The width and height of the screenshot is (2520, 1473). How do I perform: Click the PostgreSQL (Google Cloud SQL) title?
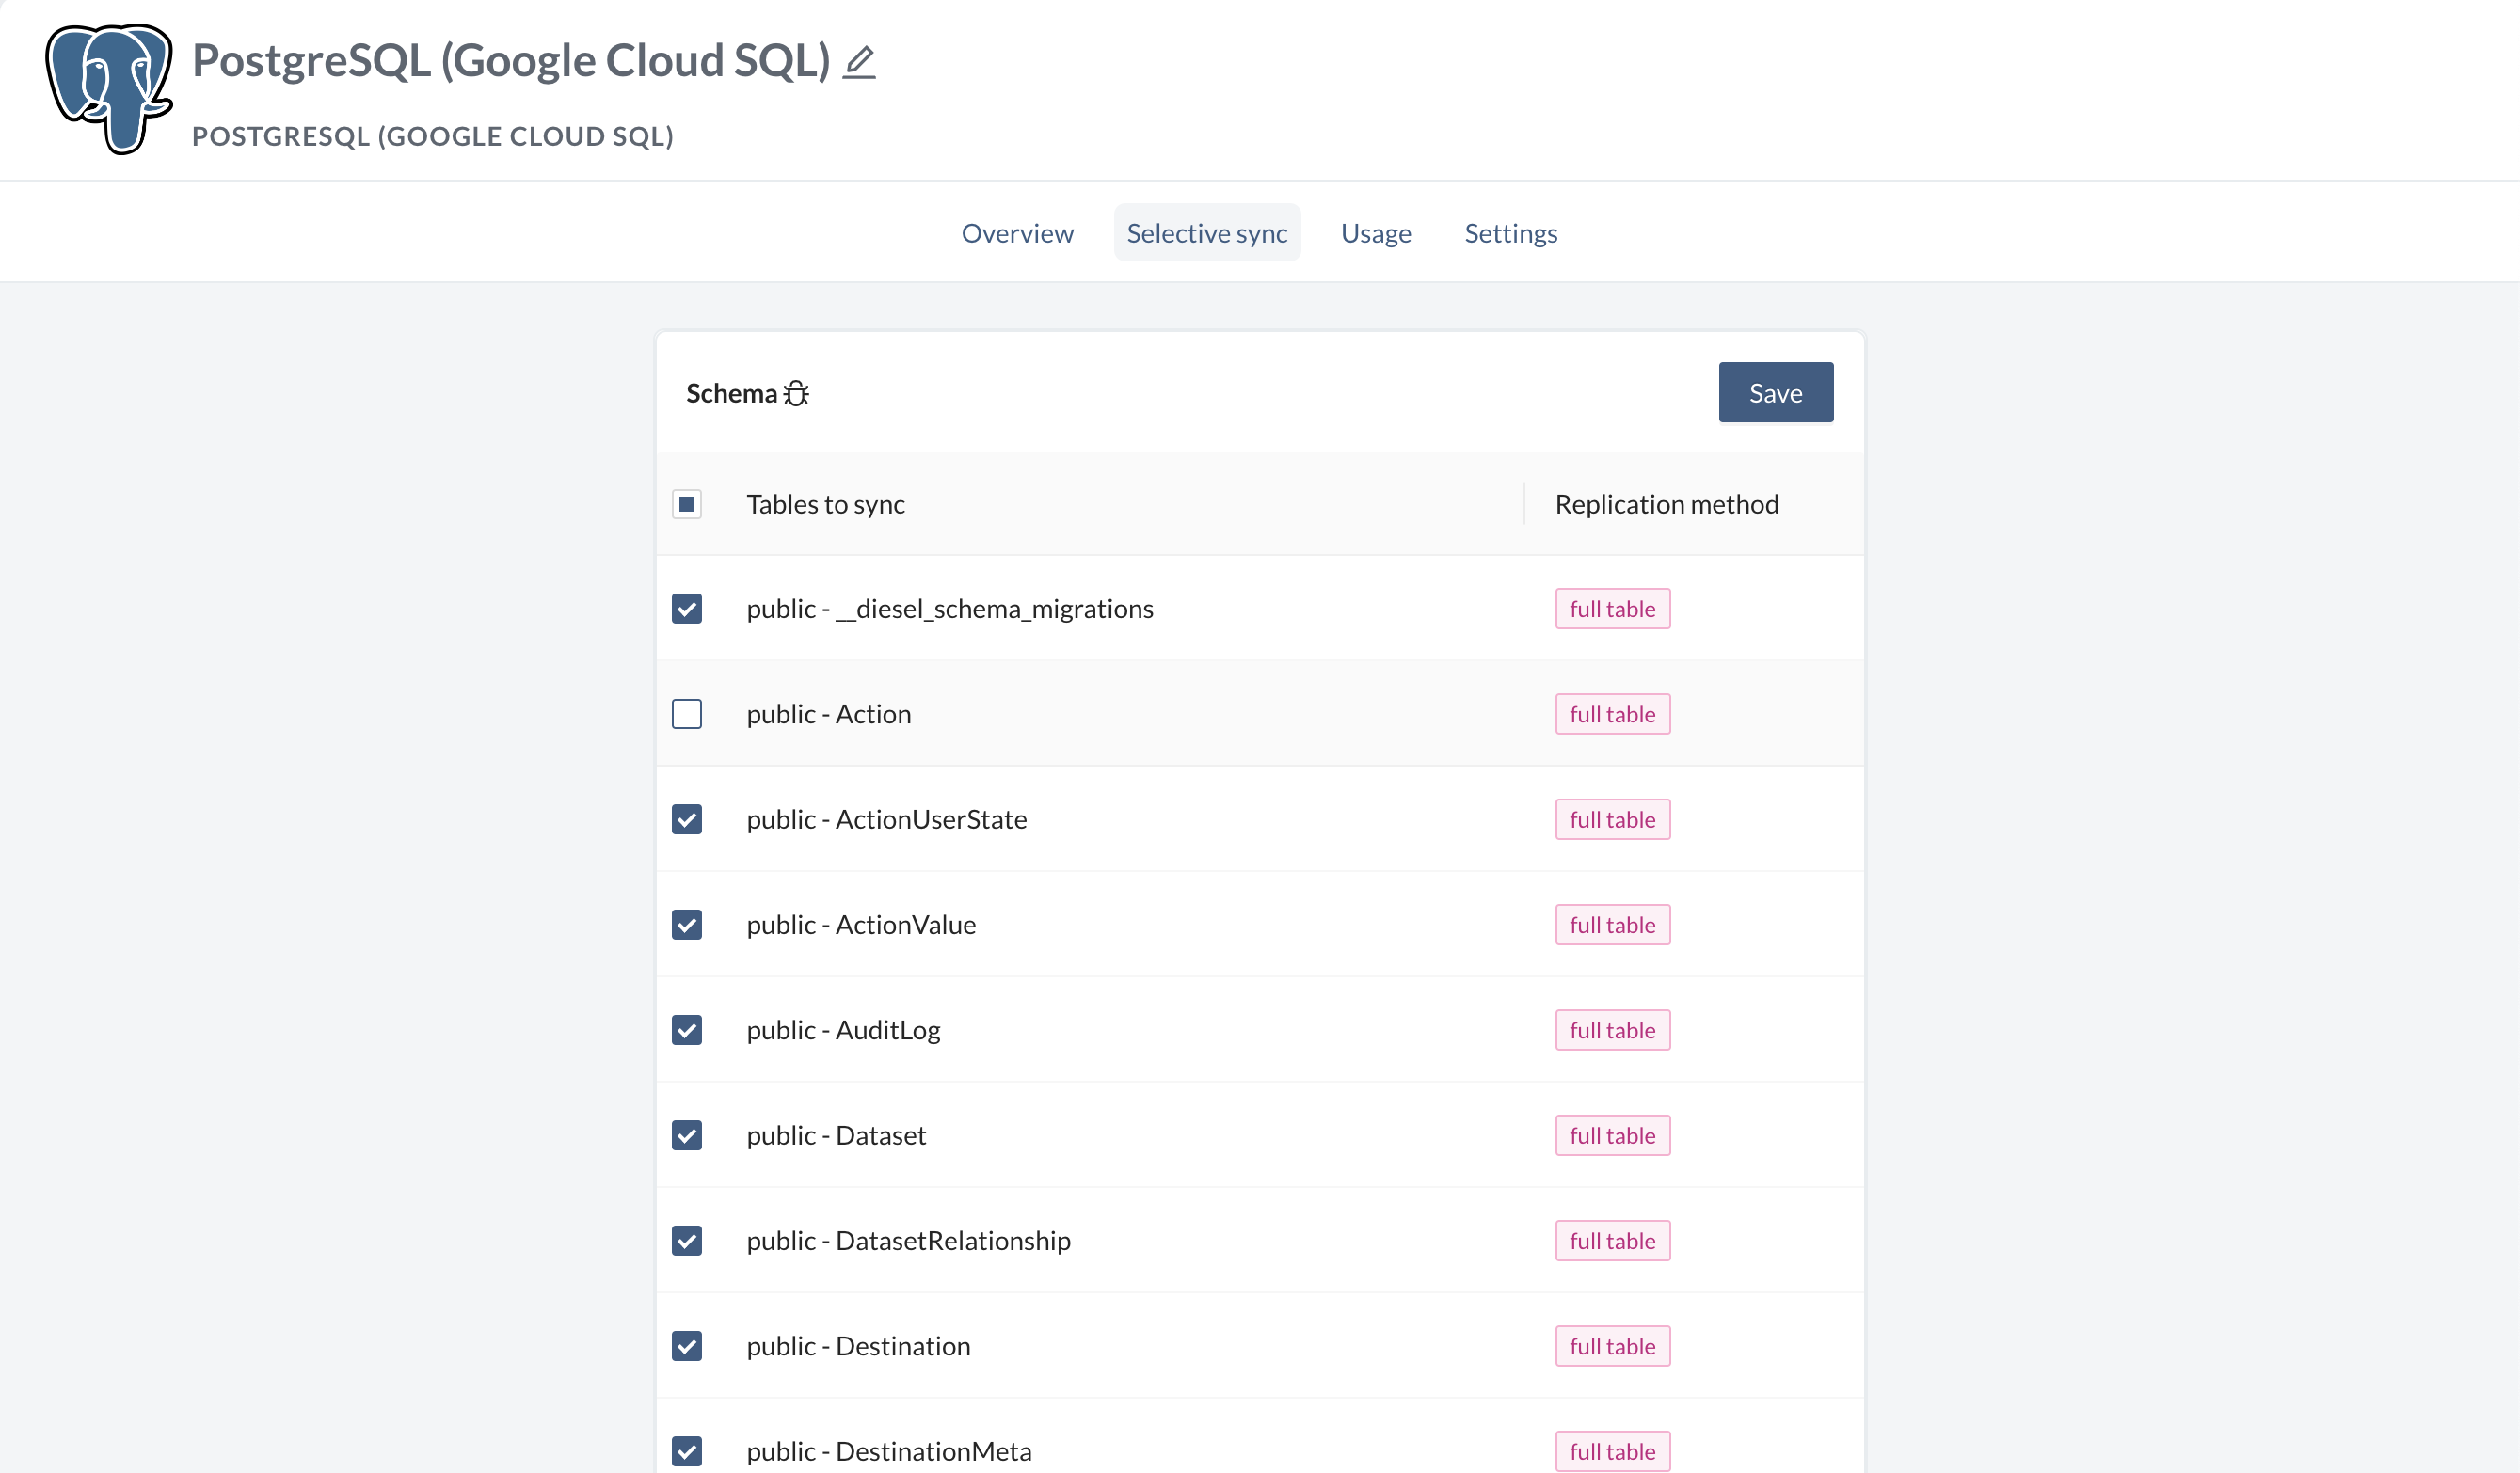coord(511,61)
